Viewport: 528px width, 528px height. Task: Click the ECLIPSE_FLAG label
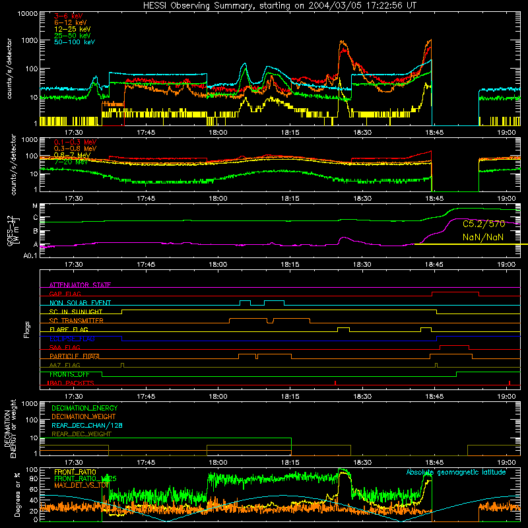[72, 339]
